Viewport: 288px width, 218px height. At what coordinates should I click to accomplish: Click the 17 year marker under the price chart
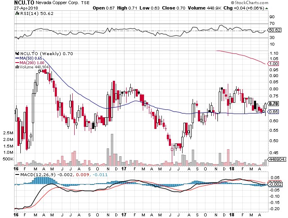coord(124,168)
